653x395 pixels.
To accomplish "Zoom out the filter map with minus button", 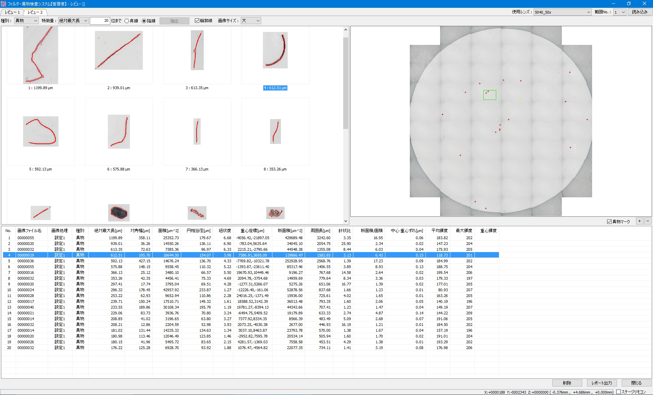I will (648, 221).
